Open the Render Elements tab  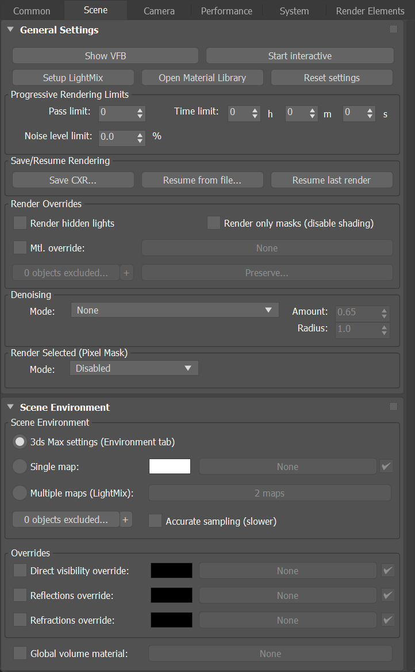pyautogui.click(x=370, y=11)
